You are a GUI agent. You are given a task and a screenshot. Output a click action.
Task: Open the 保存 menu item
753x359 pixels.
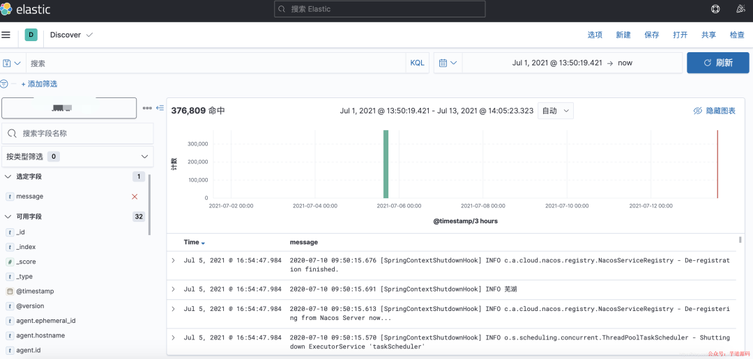coord(652,35)
